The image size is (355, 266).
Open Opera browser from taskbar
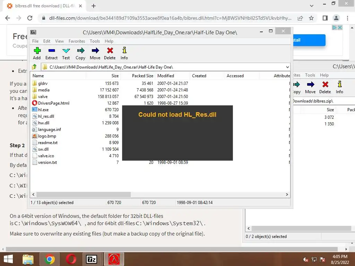71,259
